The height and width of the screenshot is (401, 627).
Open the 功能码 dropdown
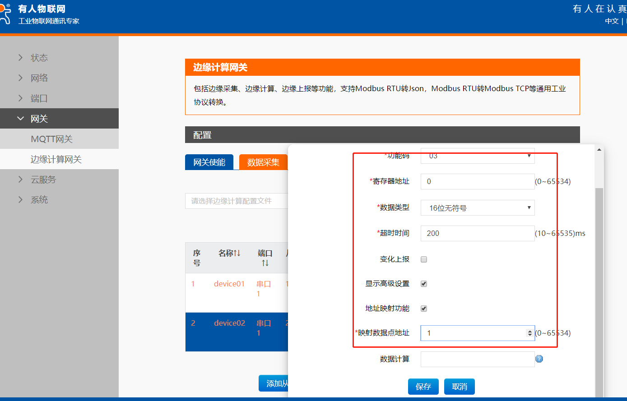pos(477,156)
